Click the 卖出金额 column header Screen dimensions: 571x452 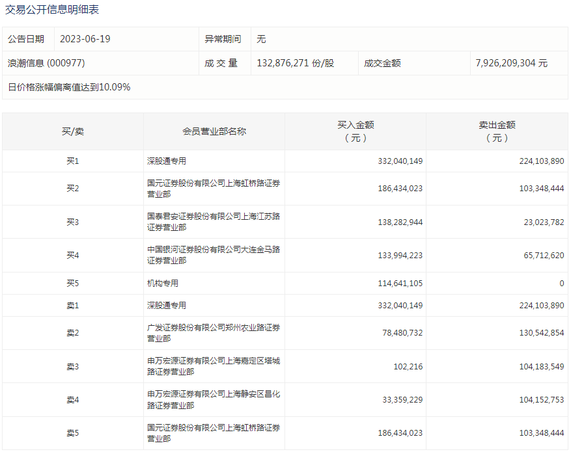click(497, 131)
